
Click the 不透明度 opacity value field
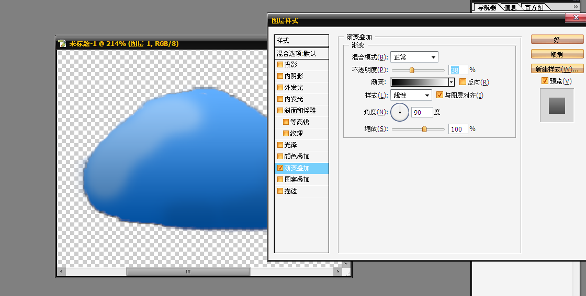pyautogui.click(x=458, y=70)
